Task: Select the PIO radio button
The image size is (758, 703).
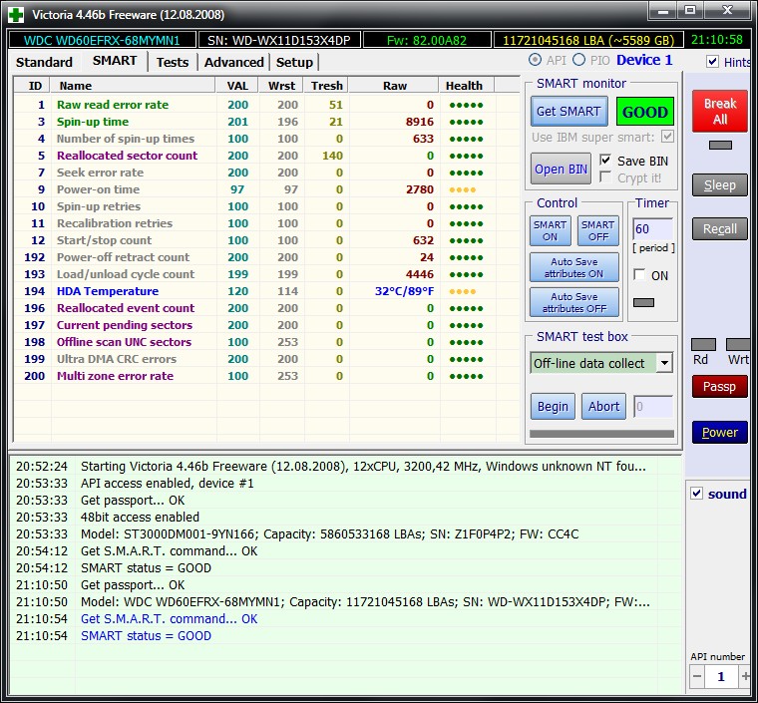Action: pos(579,61)
